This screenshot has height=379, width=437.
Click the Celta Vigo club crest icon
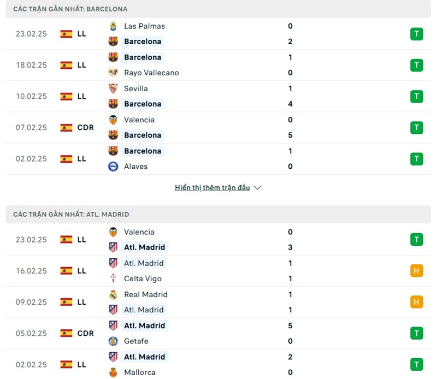[x=113, y=279]
